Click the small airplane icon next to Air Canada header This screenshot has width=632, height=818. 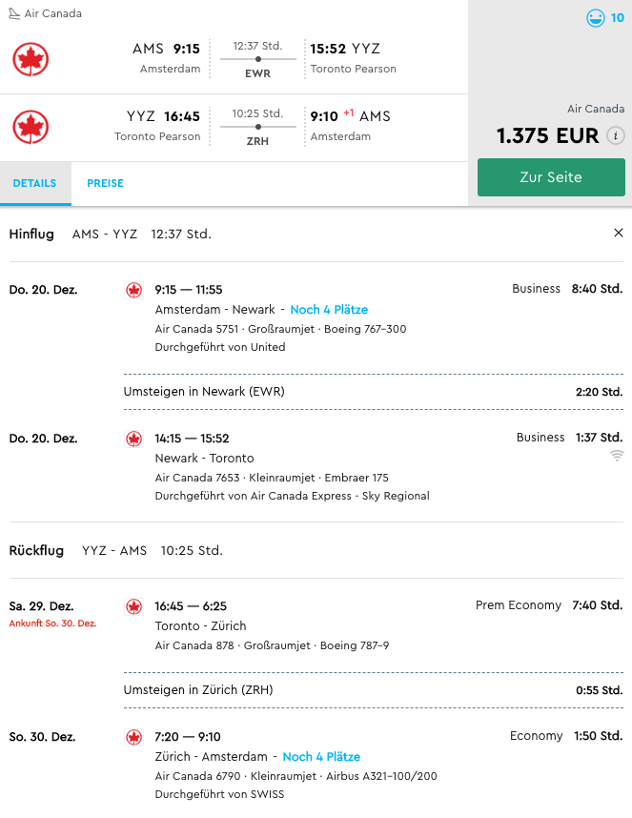point(14,14)
